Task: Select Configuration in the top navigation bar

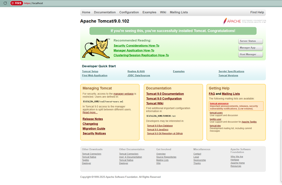Action: pyautogui.click(x=129, y=12)
